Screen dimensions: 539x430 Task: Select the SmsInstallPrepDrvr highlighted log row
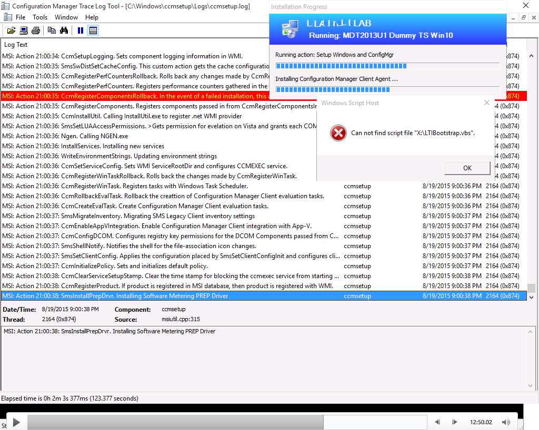tap(264, 296)
